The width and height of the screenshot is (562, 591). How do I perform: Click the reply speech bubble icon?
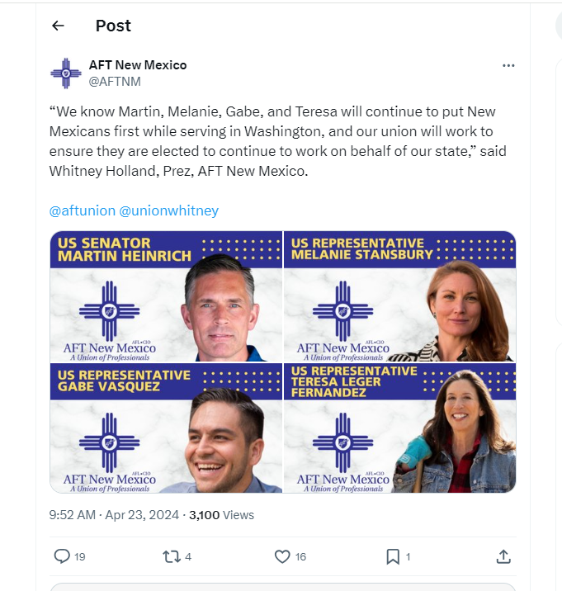point(62,556)
